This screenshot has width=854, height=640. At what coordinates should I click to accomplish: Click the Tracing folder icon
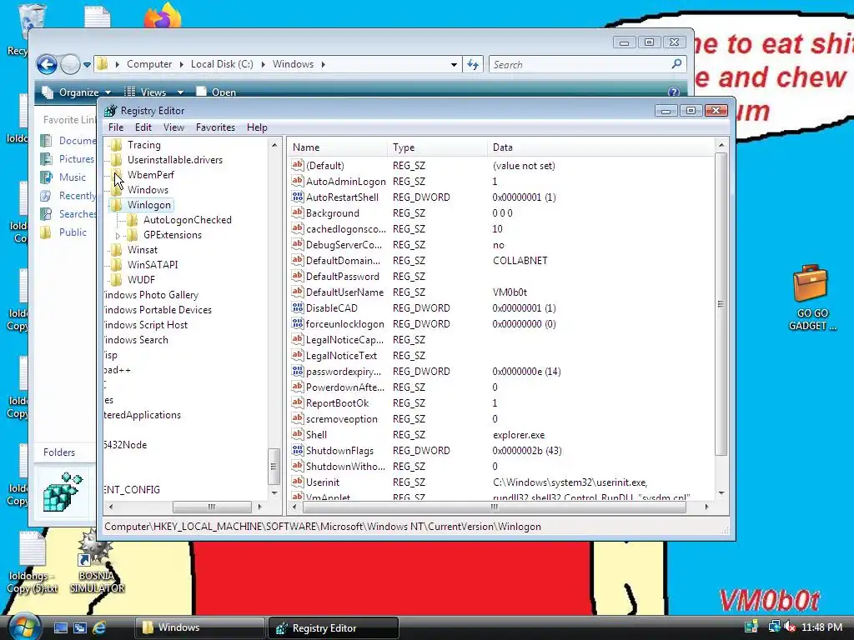pyautogui.click(x=116, y=145)
